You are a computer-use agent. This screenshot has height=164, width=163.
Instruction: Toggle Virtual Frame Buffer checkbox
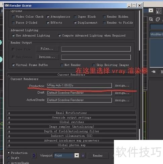pyautogui.click(x=13, y=65)
